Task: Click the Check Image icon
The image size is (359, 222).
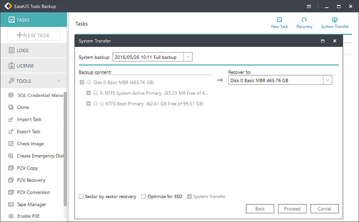Action: tap(11, 144)
